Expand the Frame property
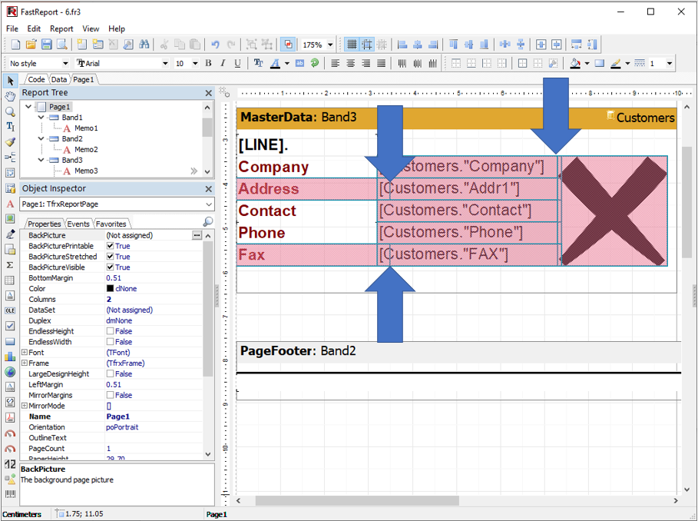The image size is (698, 521). point(25,363)
